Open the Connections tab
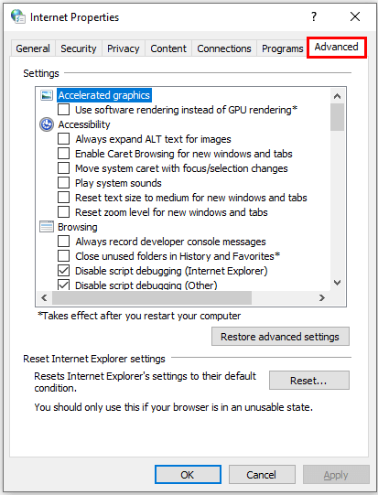378x495 pixels. (x=224, y=48)
